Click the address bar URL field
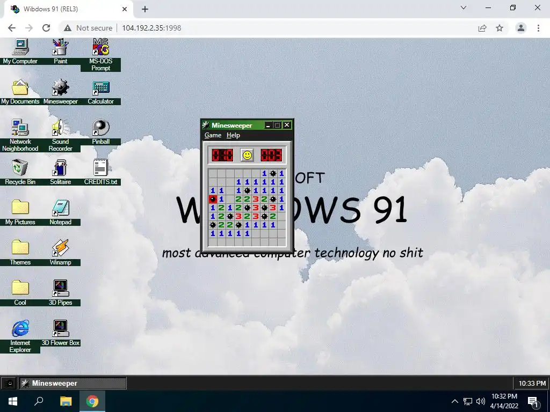550x412 pixels. [151, 28]
